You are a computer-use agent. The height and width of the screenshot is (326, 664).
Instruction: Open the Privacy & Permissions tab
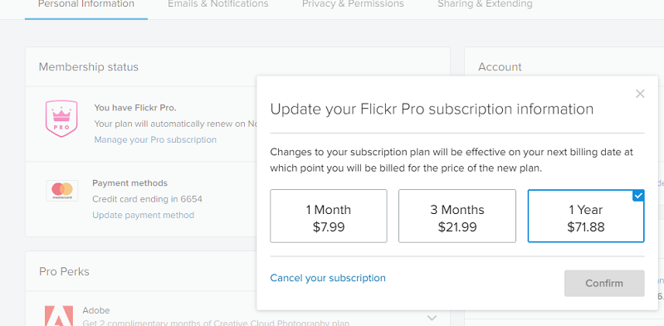pos(353,4)
